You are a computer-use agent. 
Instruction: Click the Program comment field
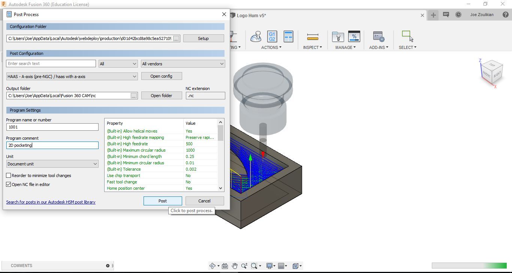(x=52, y=145)
